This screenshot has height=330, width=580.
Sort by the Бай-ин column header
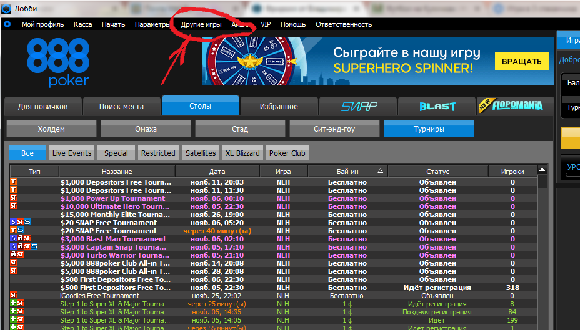click(x=347, y=172)
